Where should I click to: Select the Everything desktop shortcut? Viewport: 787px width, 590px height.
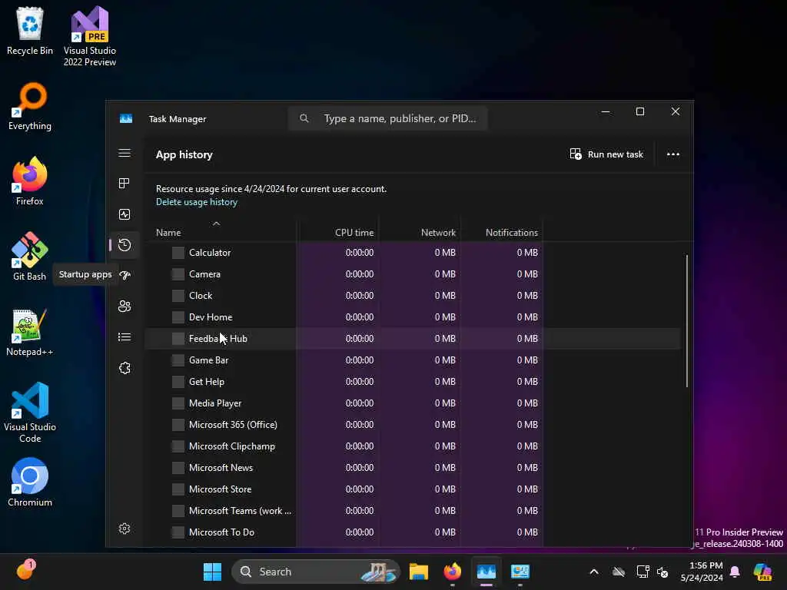(30, 106)
